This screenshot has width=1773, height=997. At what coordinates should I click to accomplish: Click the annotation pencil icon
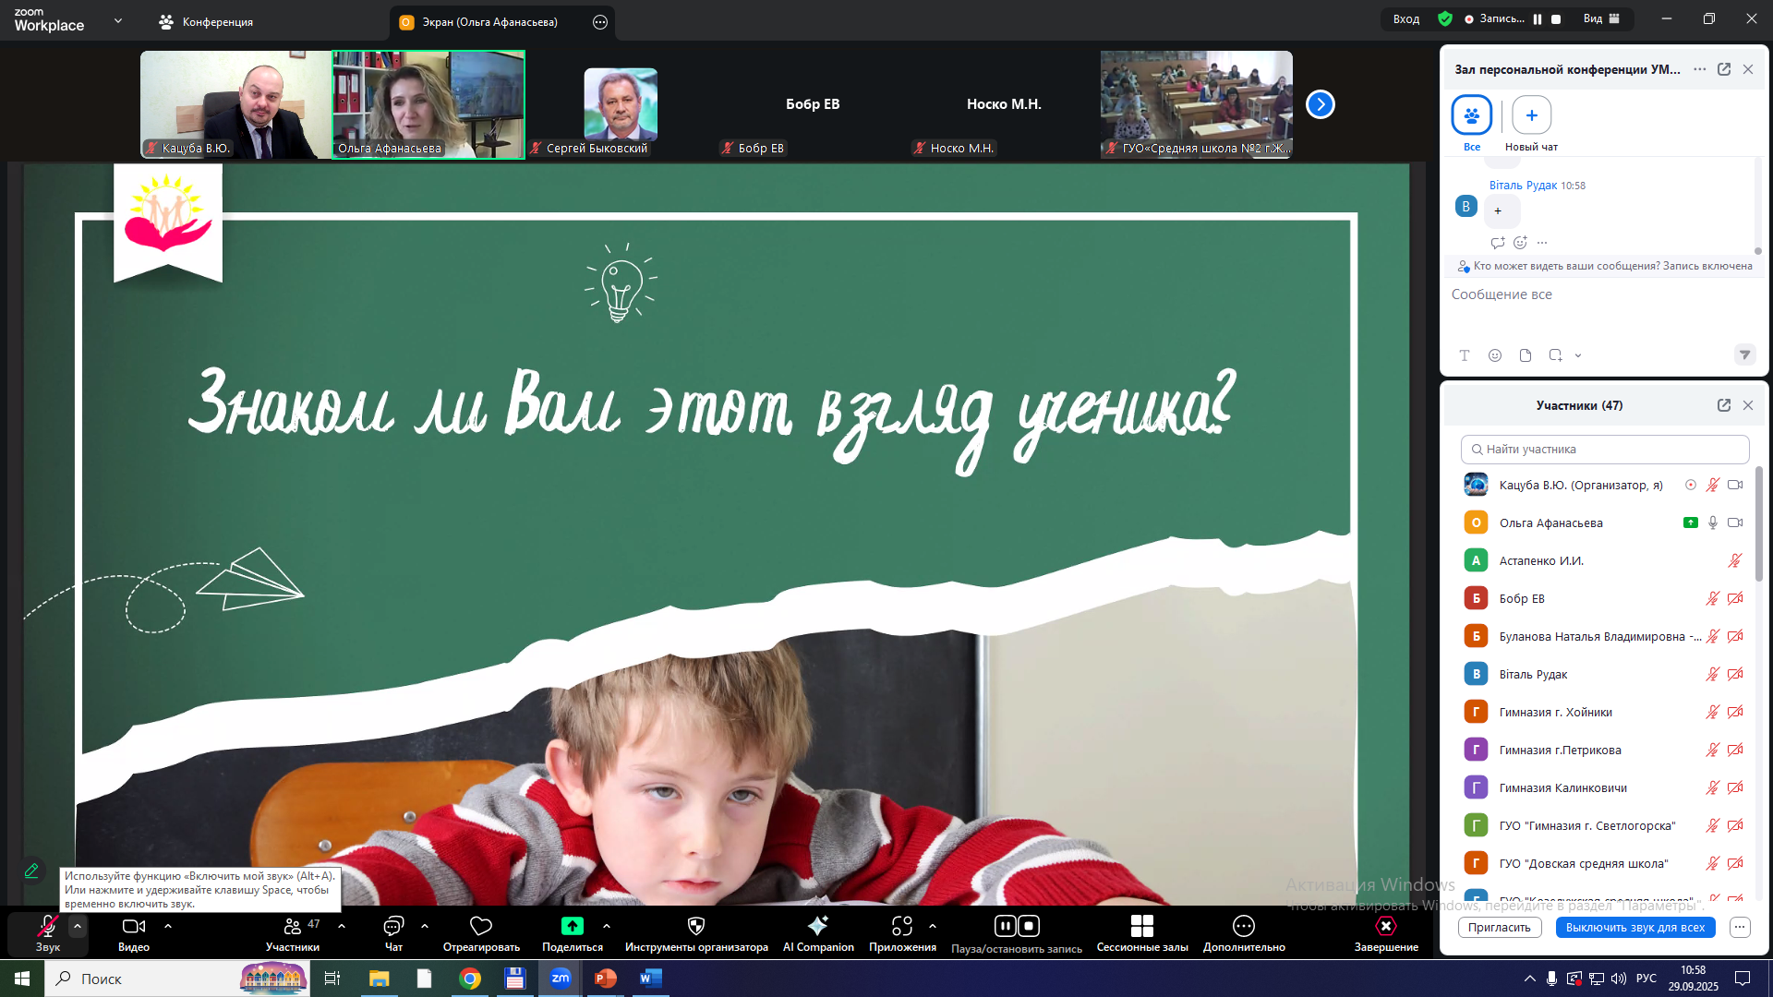tap(31, 871)
